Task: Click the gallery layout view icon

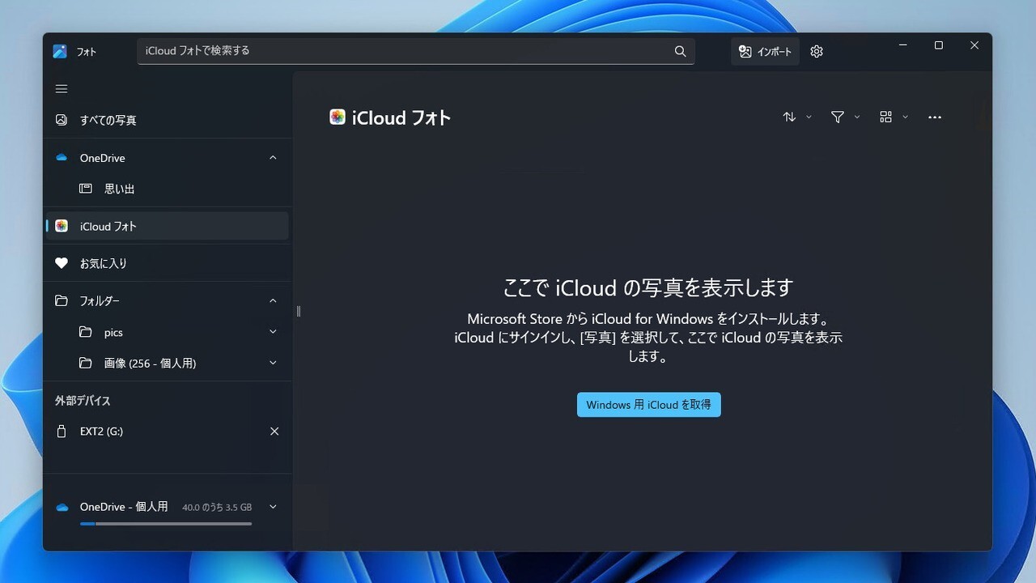Action: click(885, 117)
